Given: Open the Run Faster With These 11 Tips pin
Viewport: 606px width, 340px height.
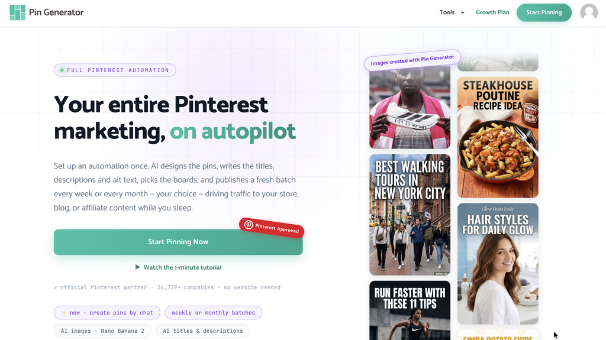Looking at the screenshot, I should (x=410, y=310).
